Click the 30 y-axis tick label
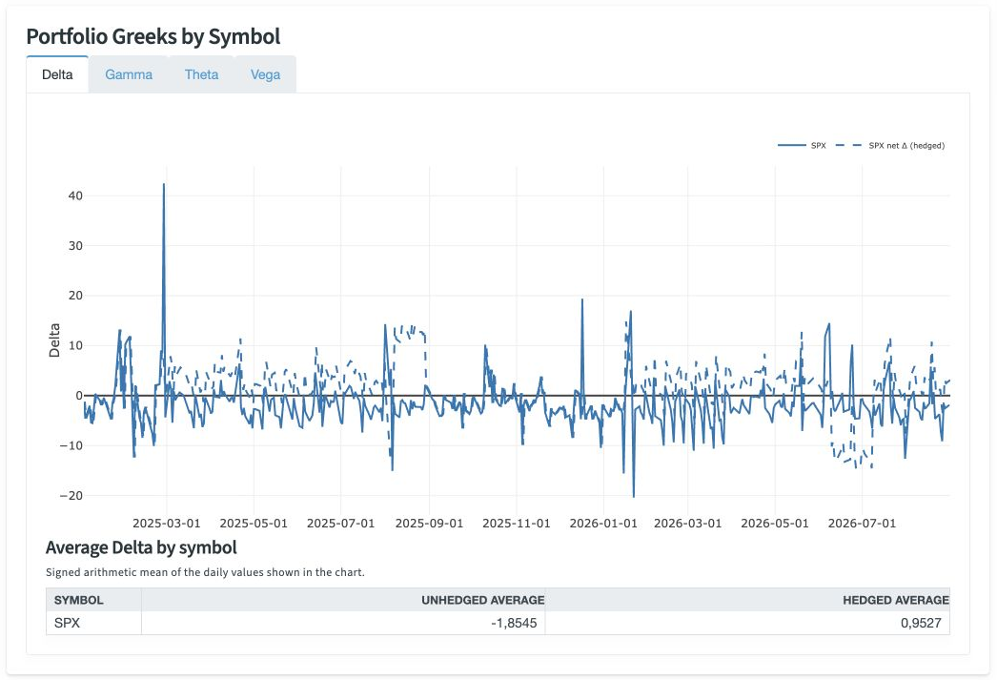This screenshot has height=680, width=997. pyautogui.click(x=75, y=245)
